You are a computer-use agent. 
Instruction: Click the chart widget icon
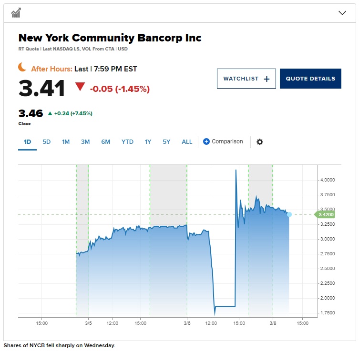click(x=16, y=12)
